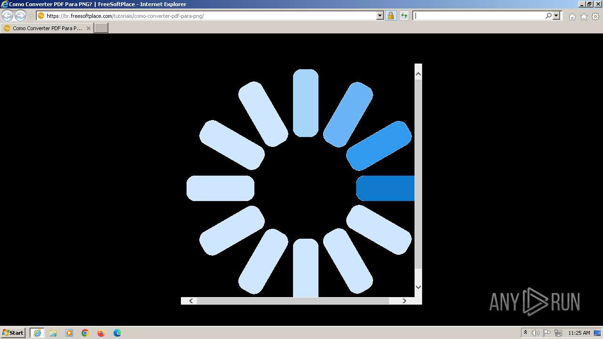Click the scroll left arrow in frame
603x339 pixels.
[x=191, y=301]
